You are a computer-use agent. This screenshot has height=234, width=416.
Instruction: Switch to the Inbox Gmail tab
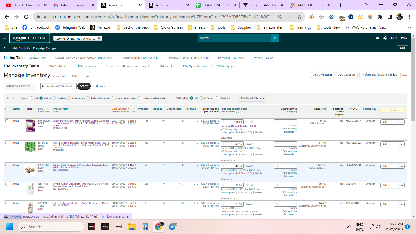pyautogui.click(x=74, y=5)
